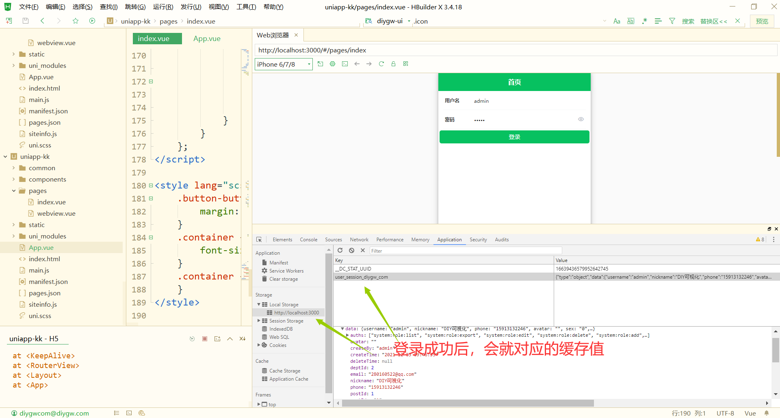Expand the auths array in preview
The width and height of the screenshot is (780, 418).
347,335
